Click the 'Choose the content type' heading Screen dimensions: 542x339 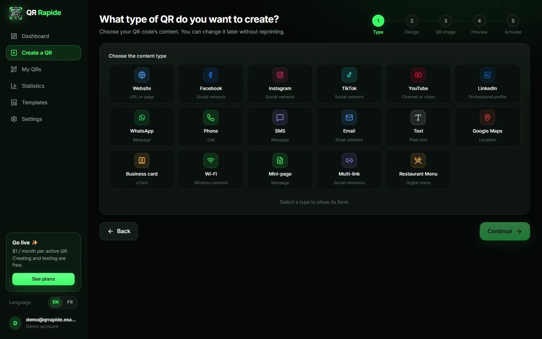tap(137, 56)
